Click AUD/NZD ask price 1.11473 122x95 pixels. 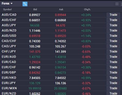point(60,31)
